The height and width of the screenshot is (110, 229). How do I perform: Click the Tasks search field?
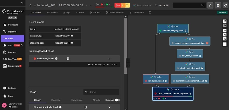(x=101, y=92)
